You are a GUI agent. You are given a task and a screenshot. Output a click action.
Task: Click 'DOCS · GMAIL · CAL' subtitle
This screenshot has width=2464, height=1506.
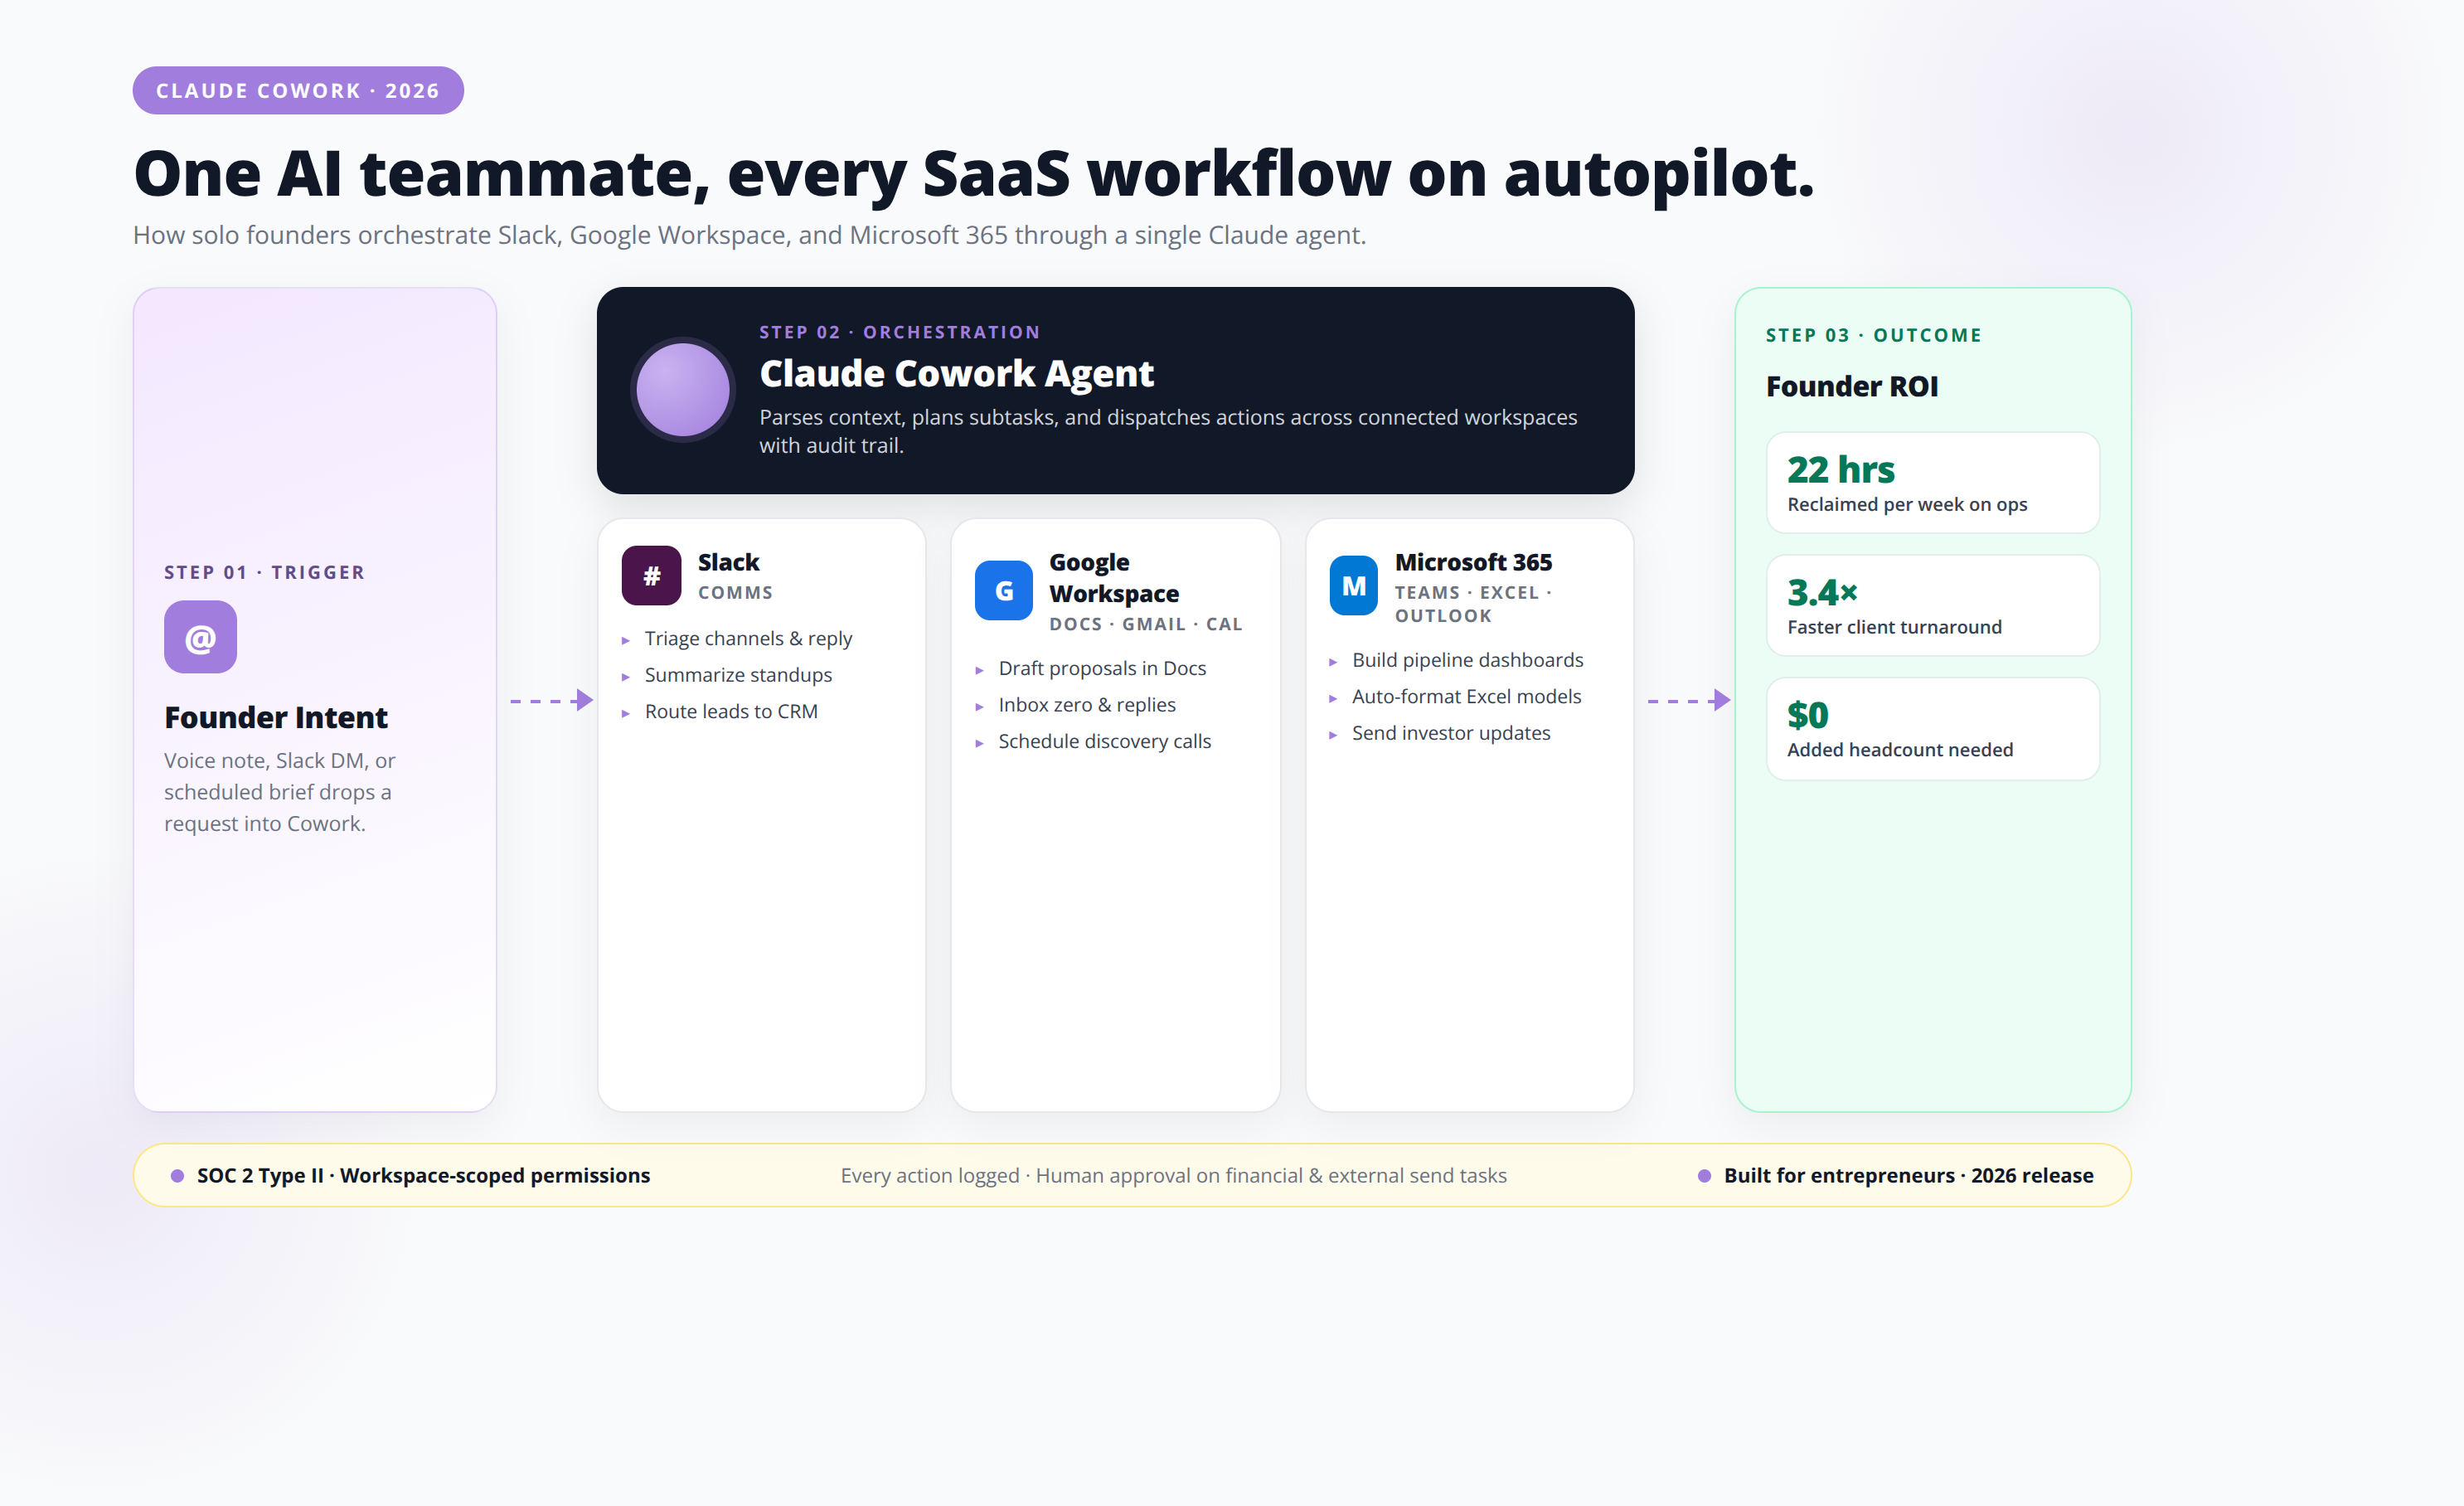pyautogui.click(x=1145, y=624)
